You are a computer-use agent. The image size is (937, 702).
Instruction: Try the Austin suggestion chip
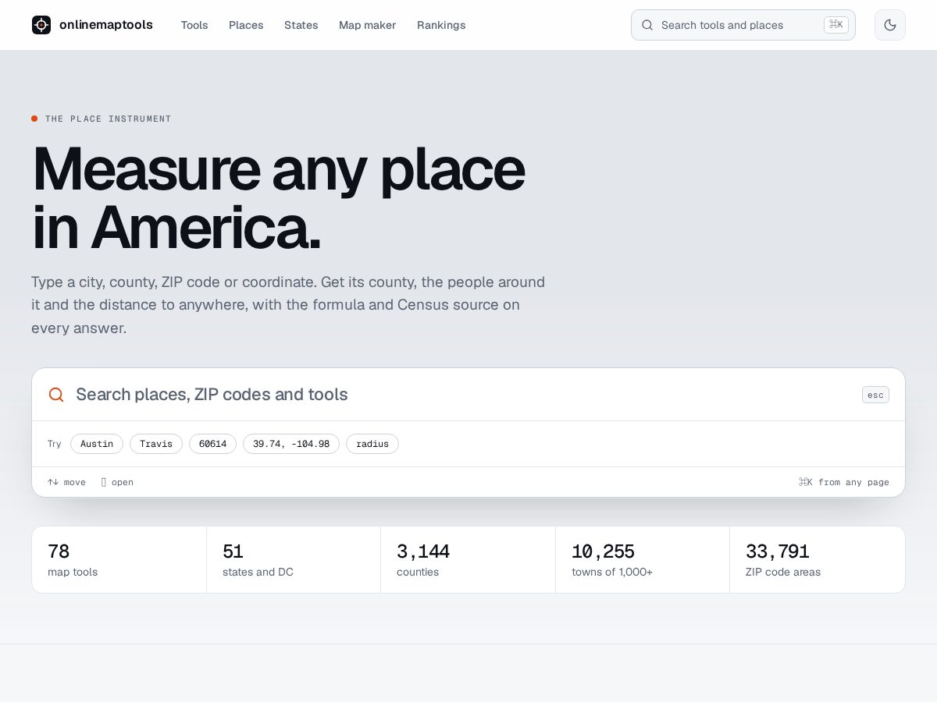pyautogui.click(x=97, y=444)
